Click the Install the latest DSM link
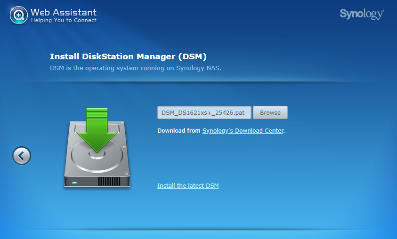397x239 pixels. click(x=188, y=186)
